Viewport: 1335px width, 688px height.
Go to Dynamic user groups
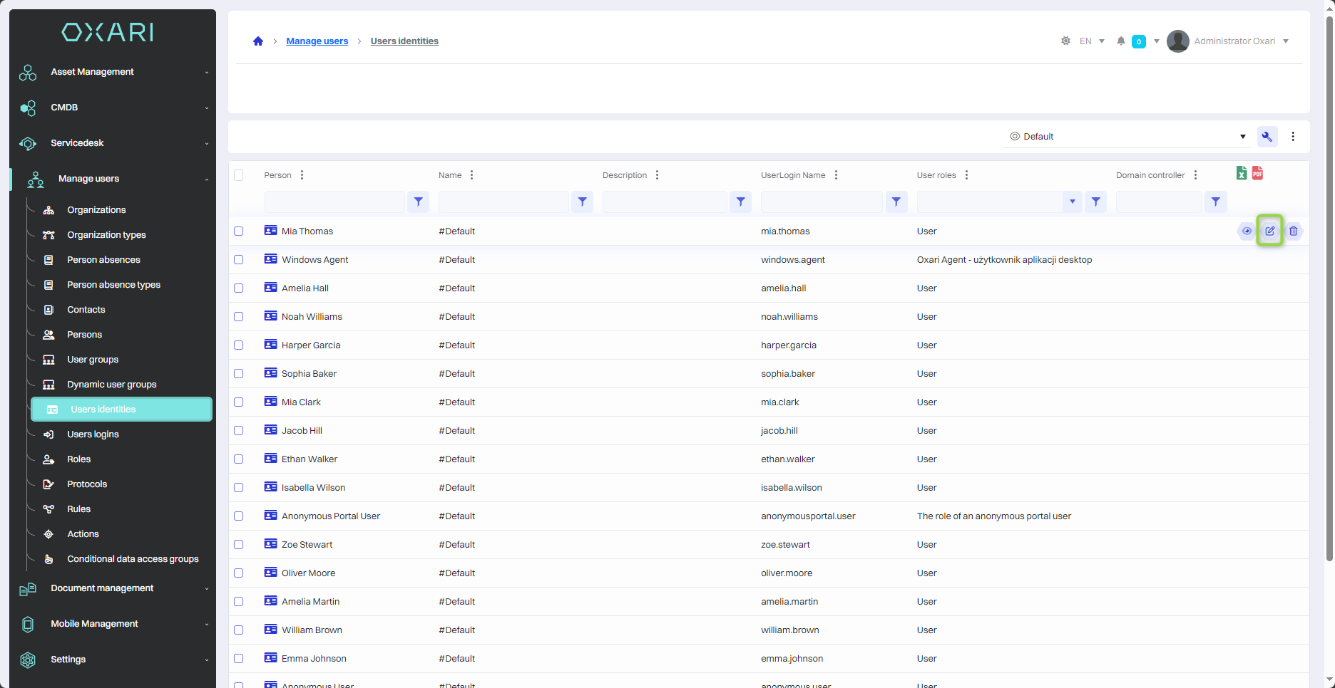tap(111, 385)
